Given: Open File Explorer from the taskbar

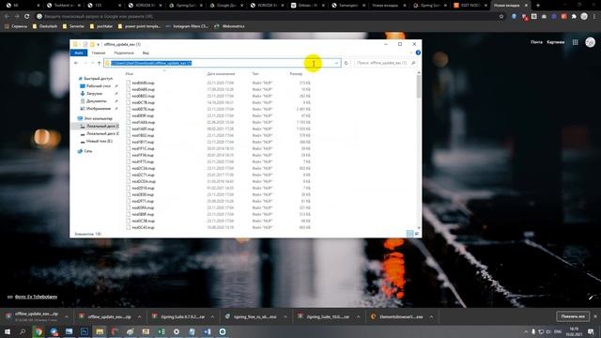Looking at the screenshot, I should point(100,331).
